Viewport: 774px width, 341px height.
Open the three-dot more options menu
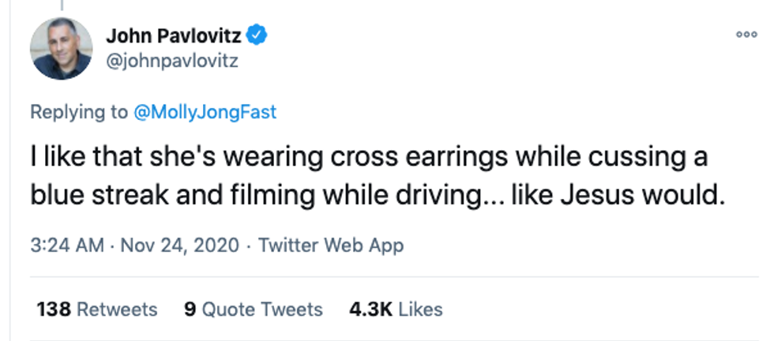(x=746, y=36)
